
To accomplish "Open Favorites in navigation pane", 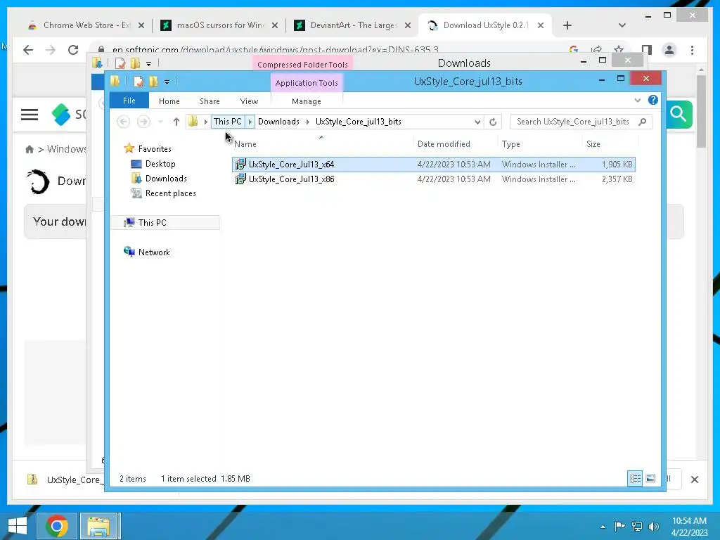I will pyautogui.click(x=154, y=149).
